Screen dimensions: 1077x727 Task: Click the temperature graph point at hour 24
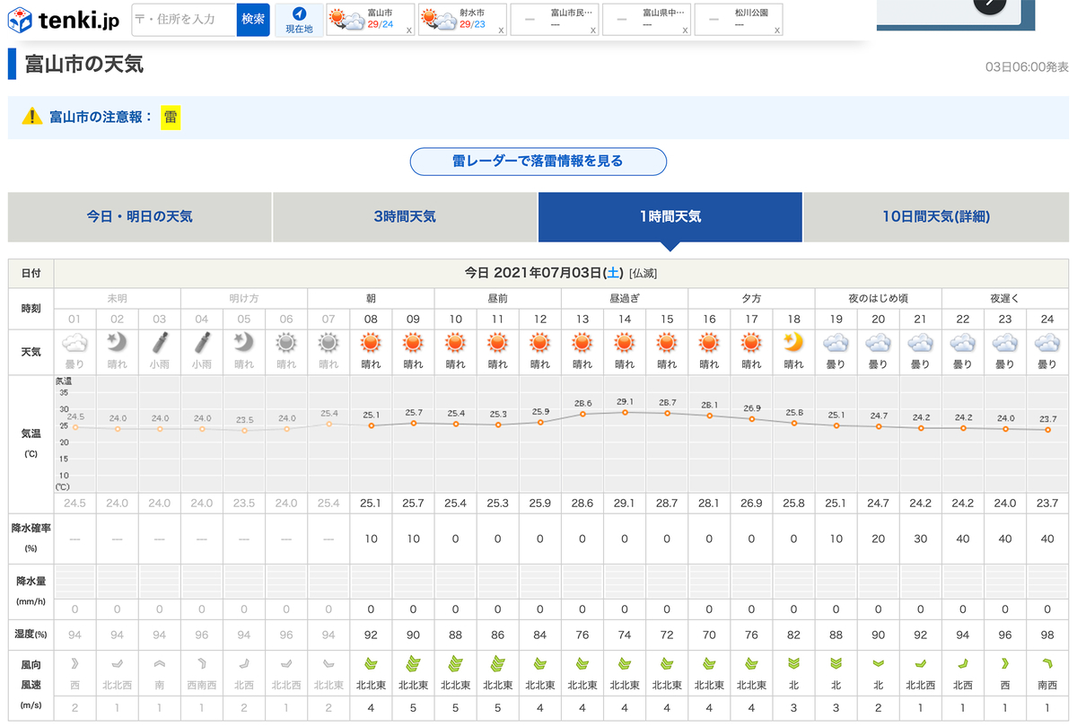coord(1047,430)
